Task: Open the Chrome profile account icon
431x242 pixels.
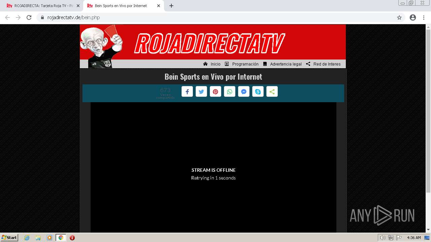Action: point(413,17)
